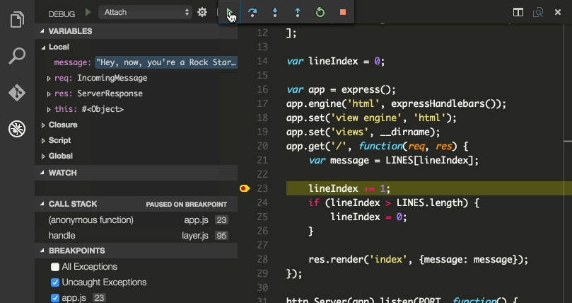The height and width of the screenshot is (303, 572).
Task: Stop the debugger with red square
Action: coord(343,13)
